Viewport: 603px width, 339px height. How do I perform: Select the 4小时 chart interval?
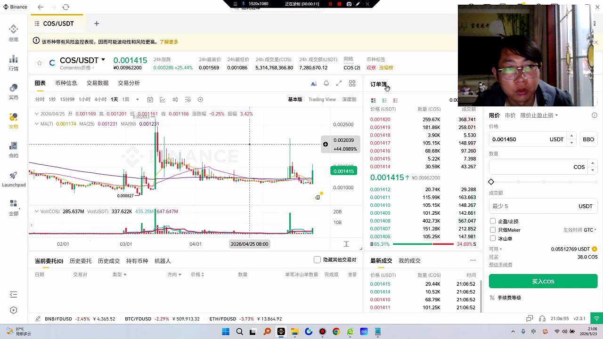pos(100,99)
